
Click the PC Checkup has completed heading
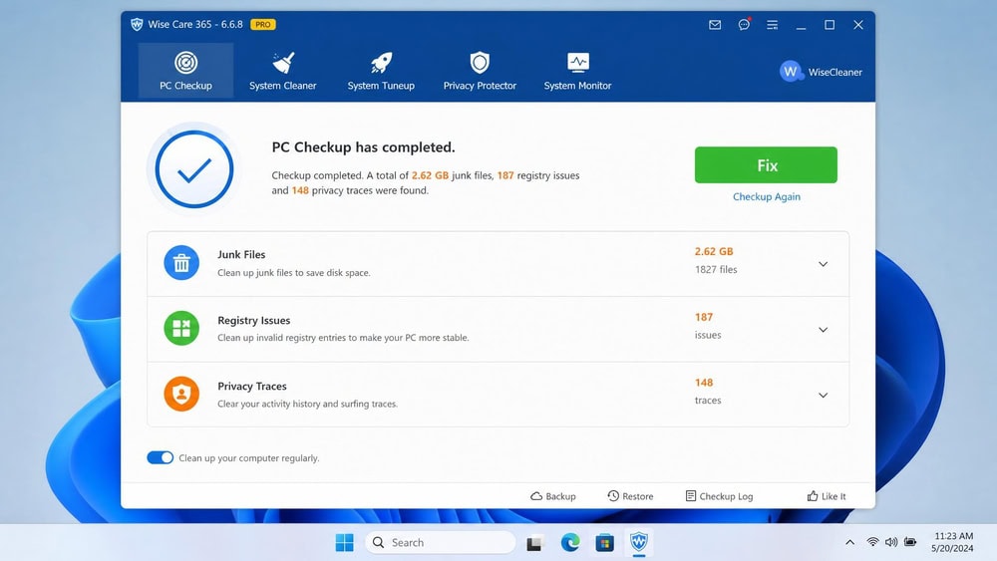click(x=363, y=147)
